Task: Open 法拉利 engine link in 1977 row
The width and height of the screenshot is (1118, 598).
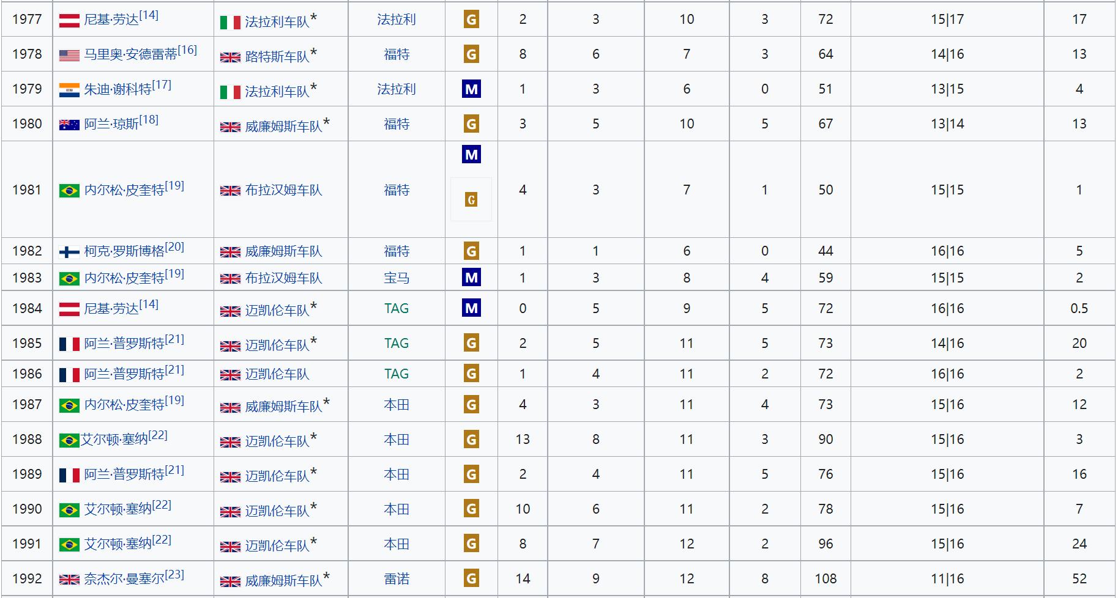Action: pyautogui.click(x=397, y=20)
